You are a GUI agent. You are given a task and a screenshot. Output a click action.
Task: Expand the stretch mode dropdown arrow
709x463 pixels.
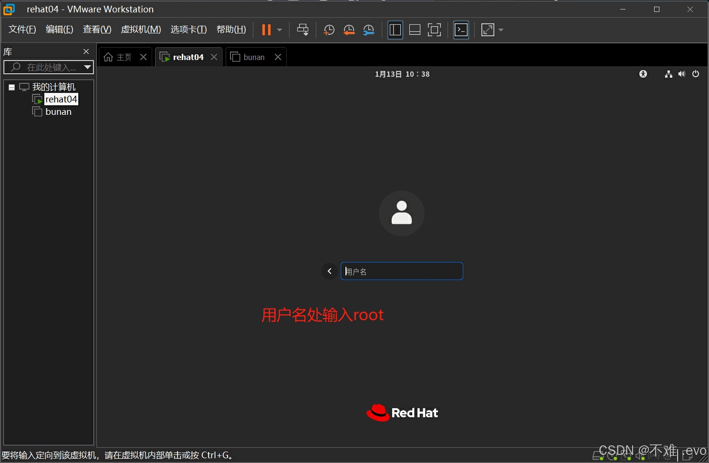[500, 30]
